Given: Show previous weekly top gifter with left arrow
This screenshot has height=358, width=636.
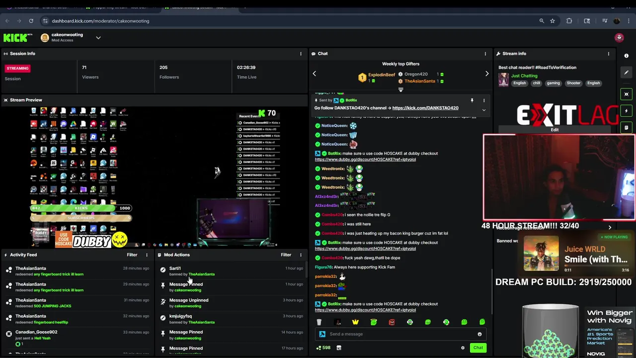Looking at the screenshot, I should pyautogui.click(x=314, y=74).
